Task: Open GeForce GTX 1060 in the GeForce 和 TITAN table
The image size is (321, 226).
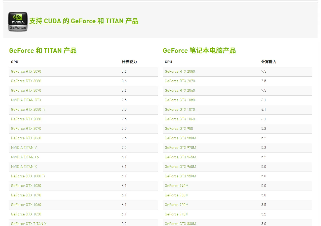Action: point(26,205)
